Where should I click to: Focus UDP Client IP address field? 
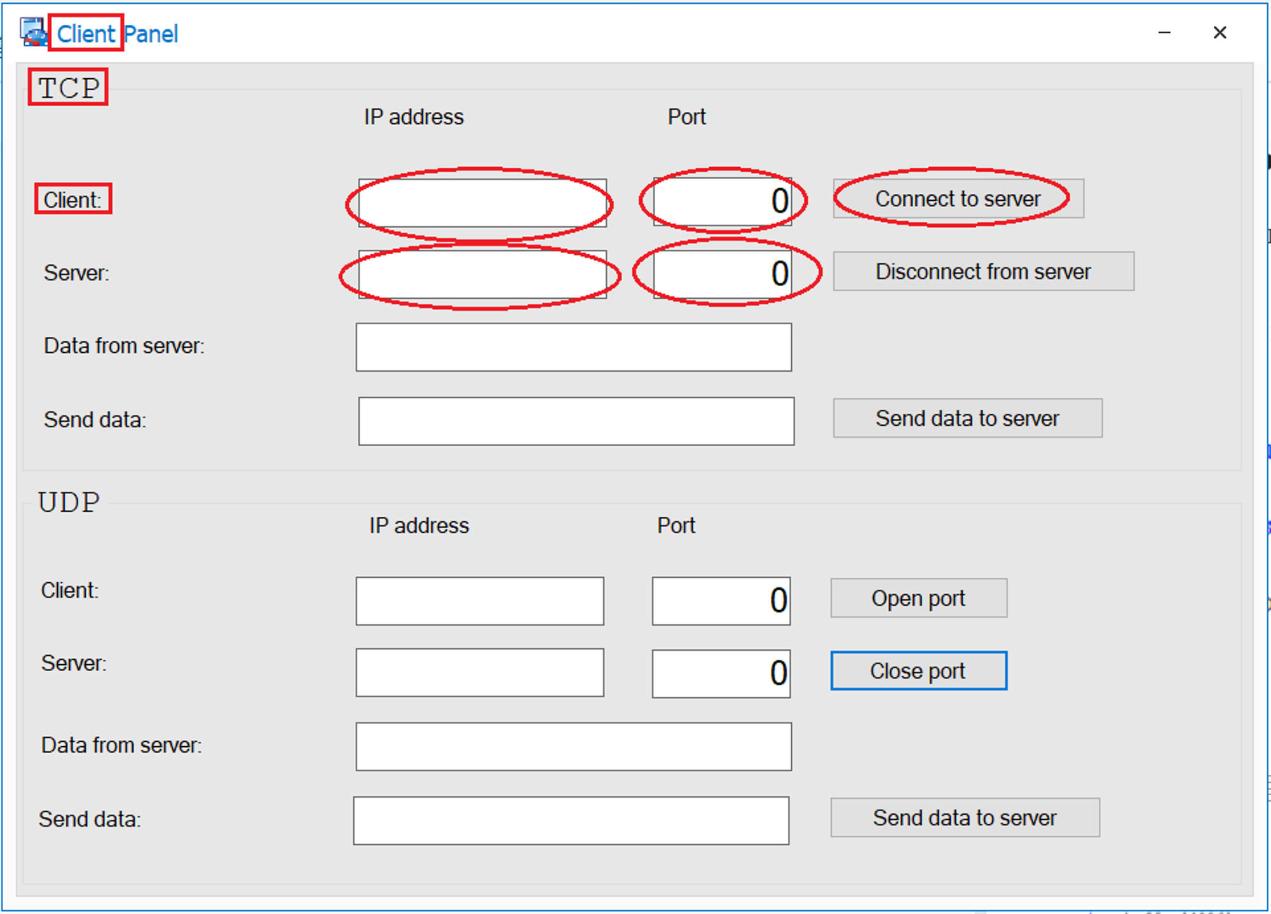tap(480, 601)
